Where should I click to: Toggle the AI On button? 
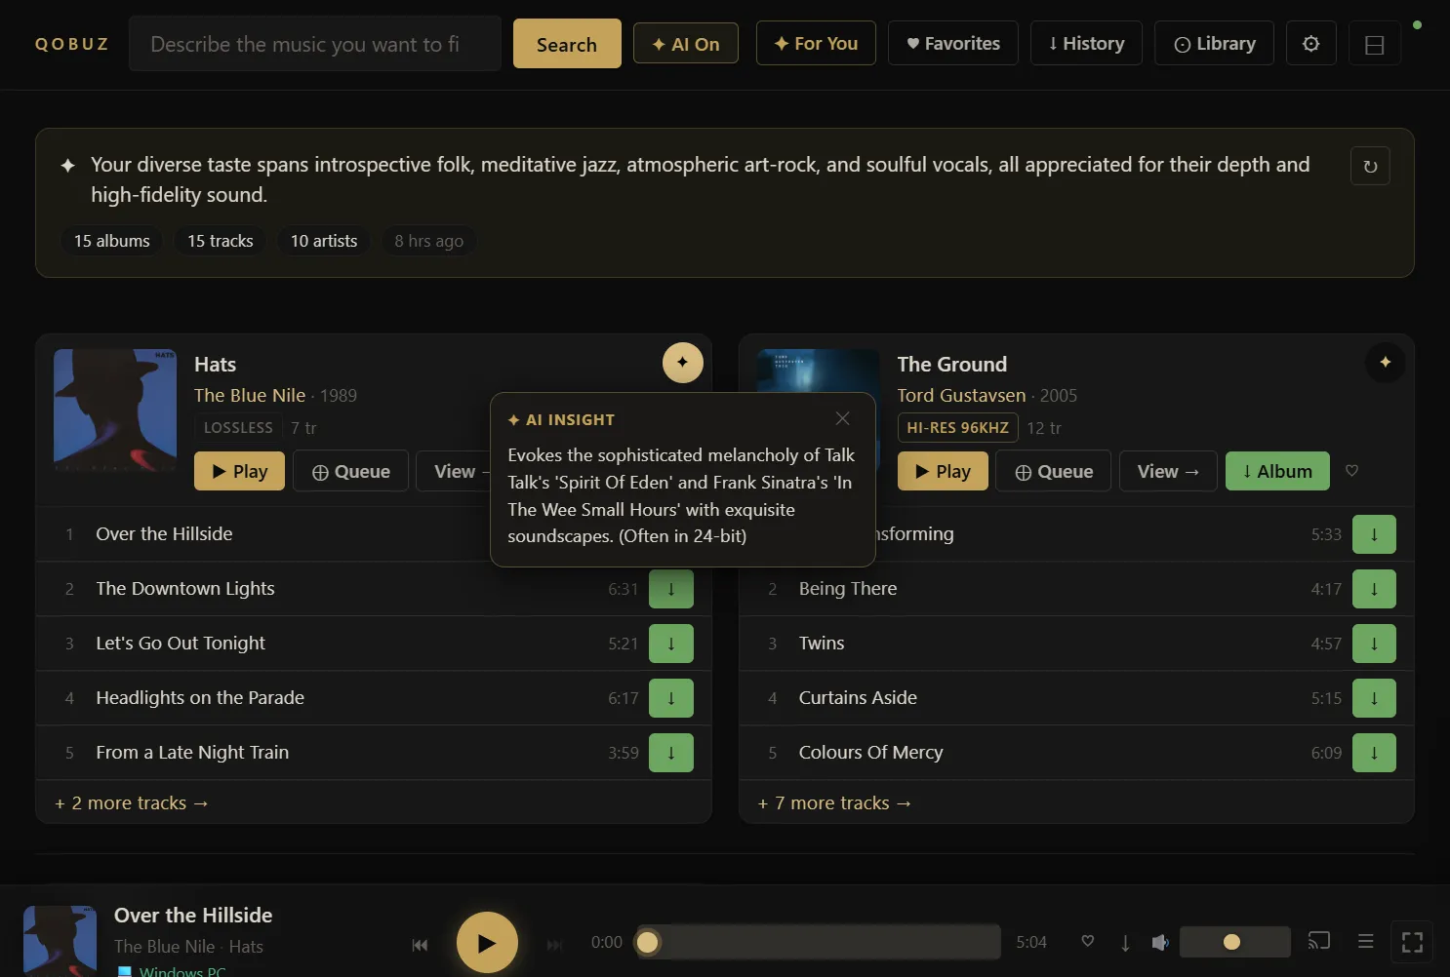(x=685, y=44)
